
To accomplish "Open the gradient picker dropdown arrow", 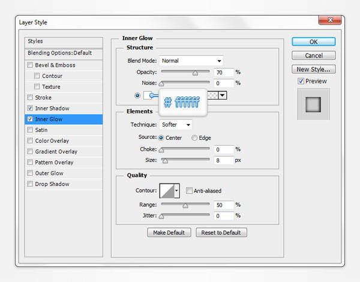I will point(223,95).
